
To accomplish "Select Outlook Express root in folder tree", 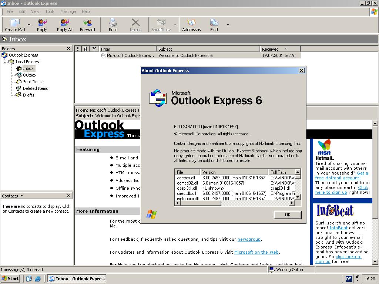I will [x=23, y=55].
